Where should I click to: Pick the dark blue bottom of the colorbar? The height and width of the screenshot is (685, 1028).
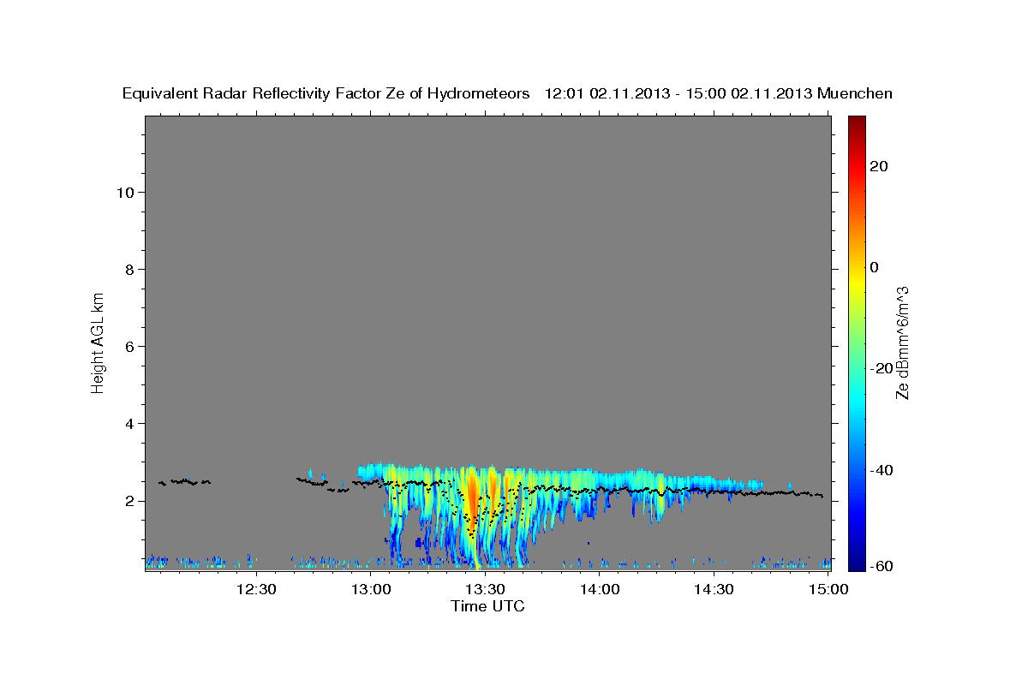(857, 563)
